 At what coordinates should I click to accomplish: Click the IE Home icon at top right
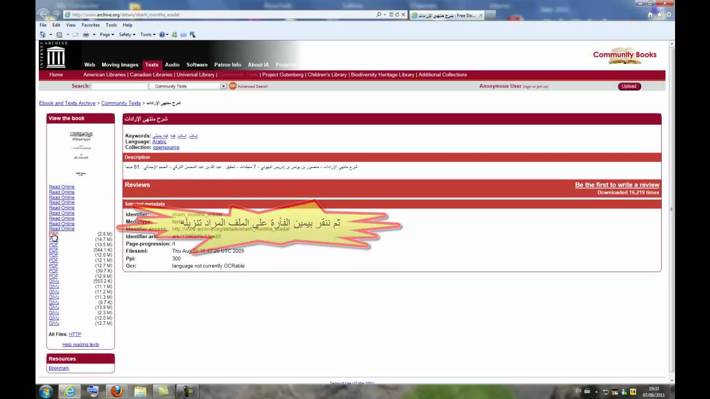pos(651,15)
